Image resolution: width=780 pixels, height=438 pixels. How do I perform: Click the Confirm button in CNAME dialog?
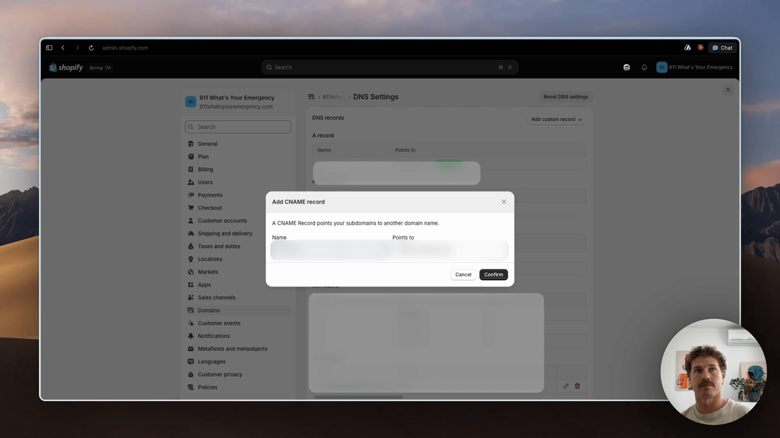(494, 275)
